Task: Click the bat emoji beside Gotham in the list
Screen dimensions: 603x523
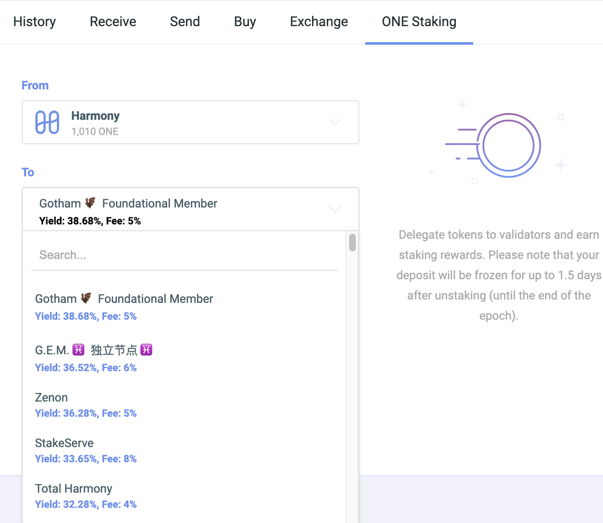Action: click(86, 298)
